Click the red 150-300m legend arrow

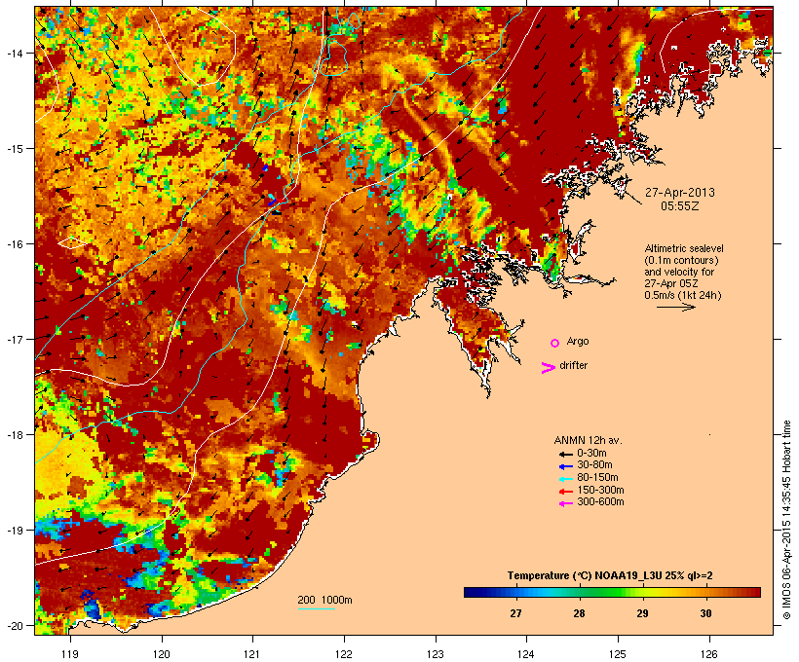pyautogui.click(x=565, y=492)
